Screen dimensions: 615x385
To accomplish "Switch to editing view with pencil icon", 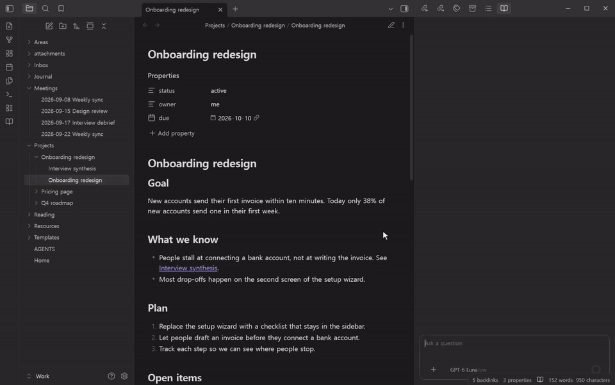I will (391, 25).
